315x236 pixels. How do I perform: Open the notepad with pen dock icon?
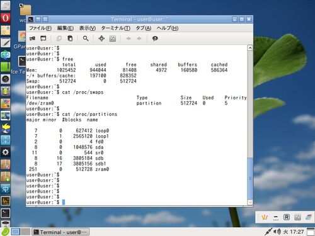tap(6, 43)
